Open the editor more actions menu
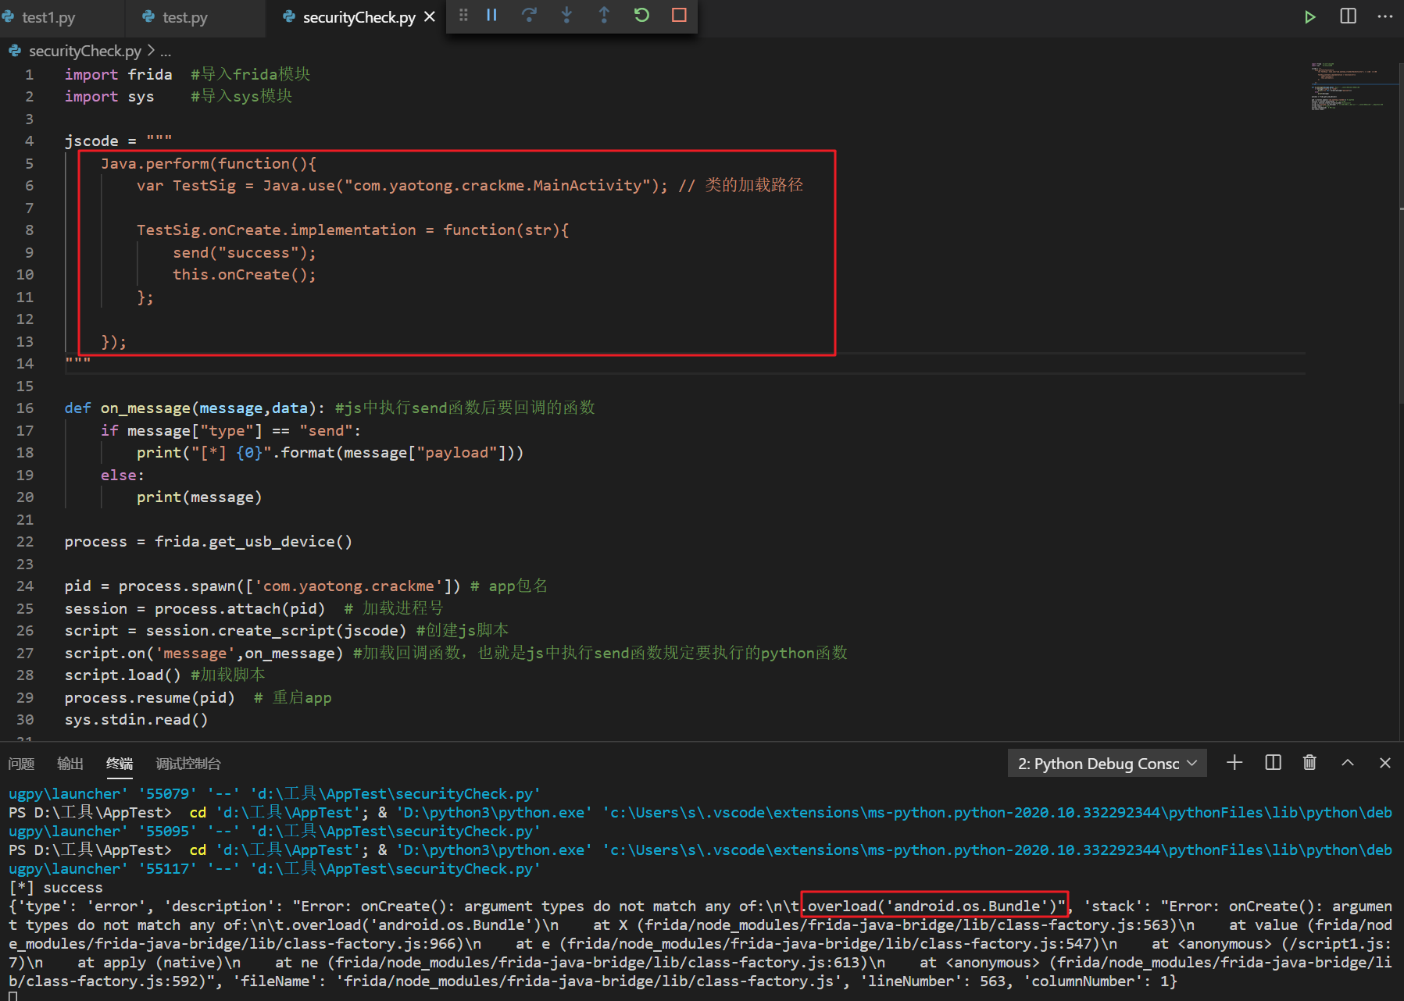 click(x=1385, y=16)
